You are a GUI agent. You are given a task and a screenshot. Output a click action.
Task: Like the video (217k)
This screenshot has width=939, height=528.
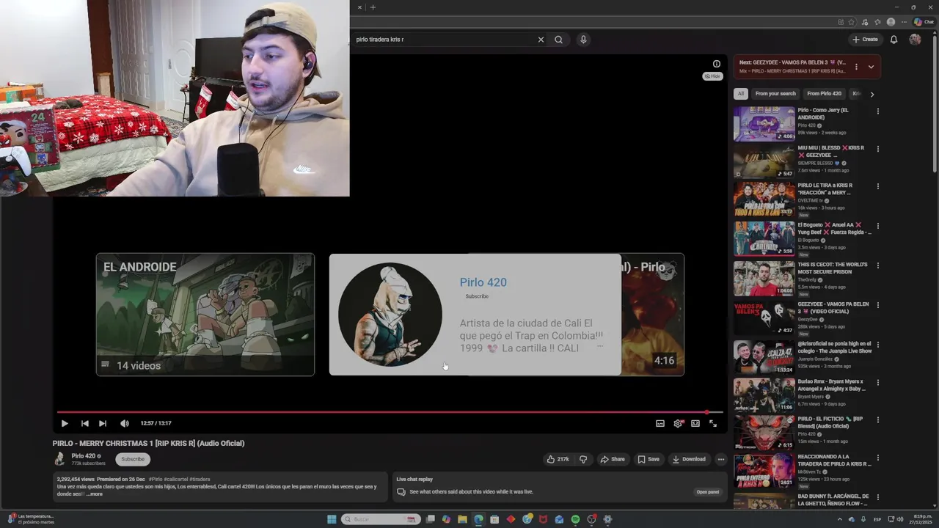(x=558, y=459)
